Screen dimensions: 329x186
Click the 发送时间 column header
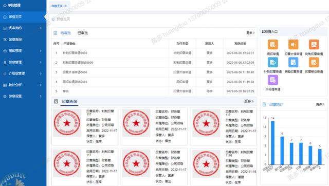pos(240,44)
